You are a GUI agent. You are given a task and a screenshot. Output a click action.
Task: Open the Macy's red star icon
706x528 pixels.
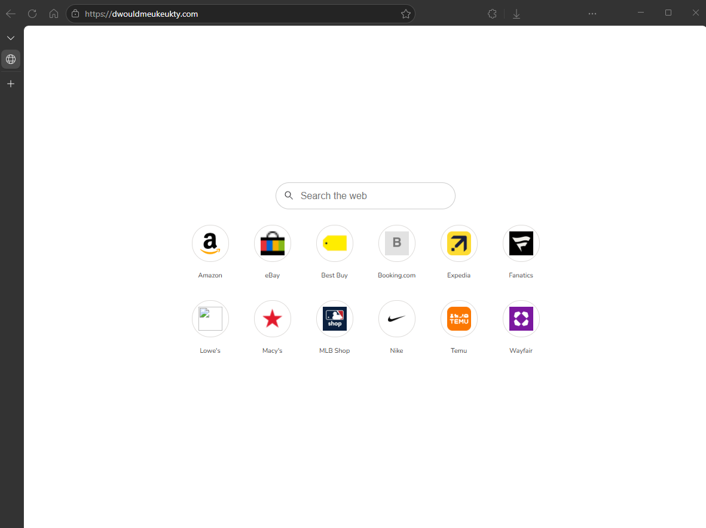pos(273,319)
